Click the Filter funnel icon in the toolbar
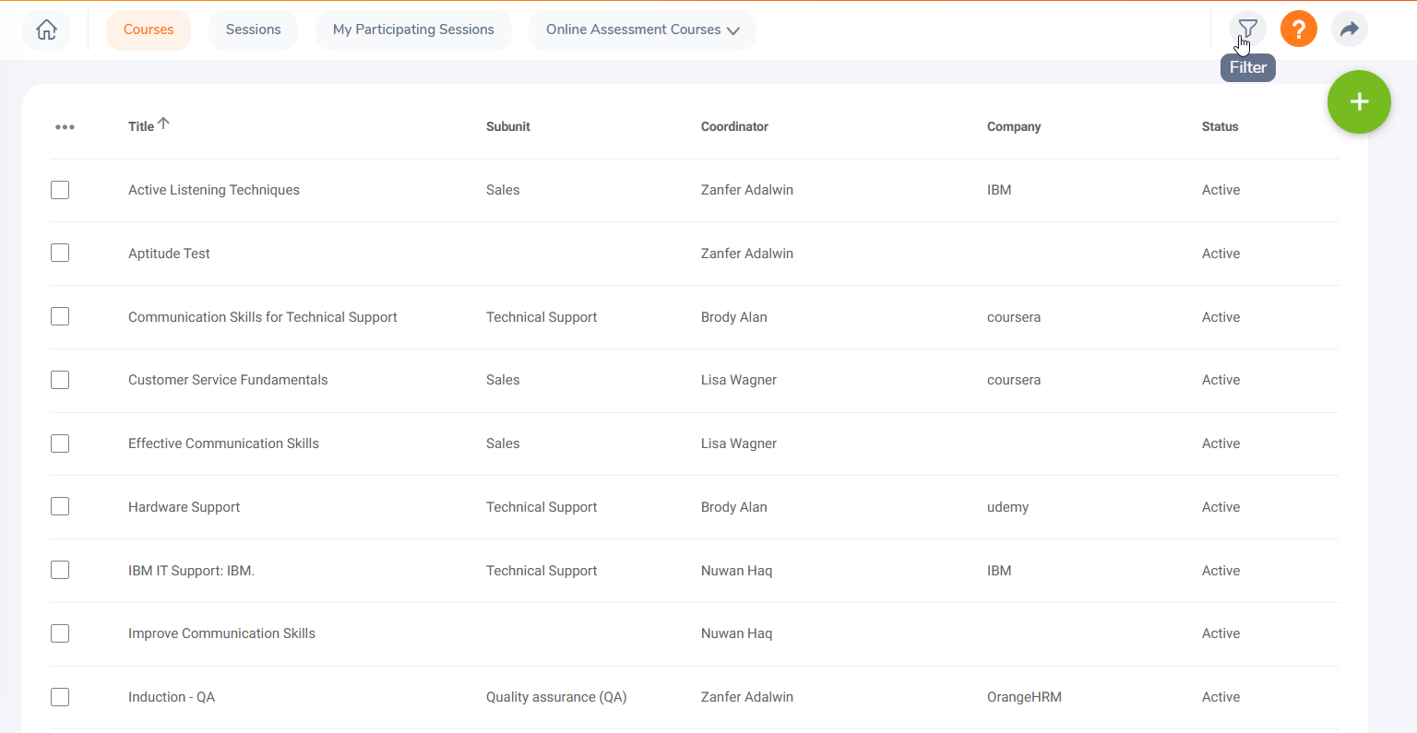Image resolution: width=1417 pixels, height=733 pixels. click(x=1247, y=29)
